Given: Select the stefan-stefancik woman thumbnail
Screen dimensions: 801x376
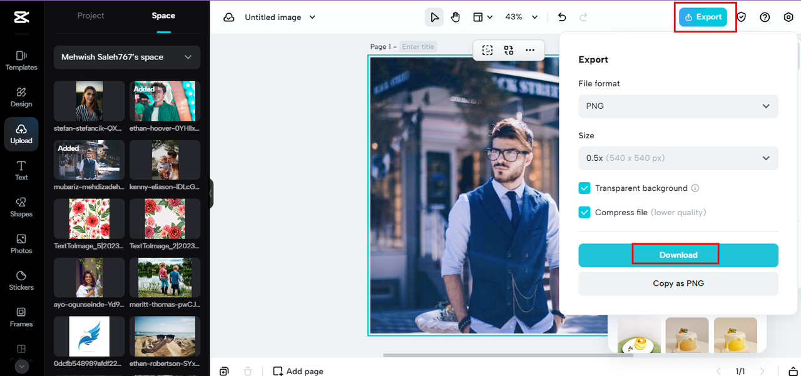Looking at the screenshot, I should tap(89, 101).
